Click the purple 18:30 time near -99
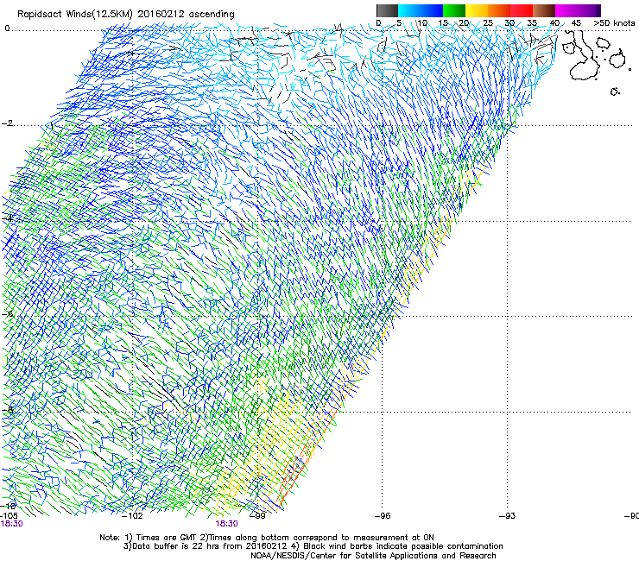The width and height of the screenshot is (639, 561). (x=226, y=524)
